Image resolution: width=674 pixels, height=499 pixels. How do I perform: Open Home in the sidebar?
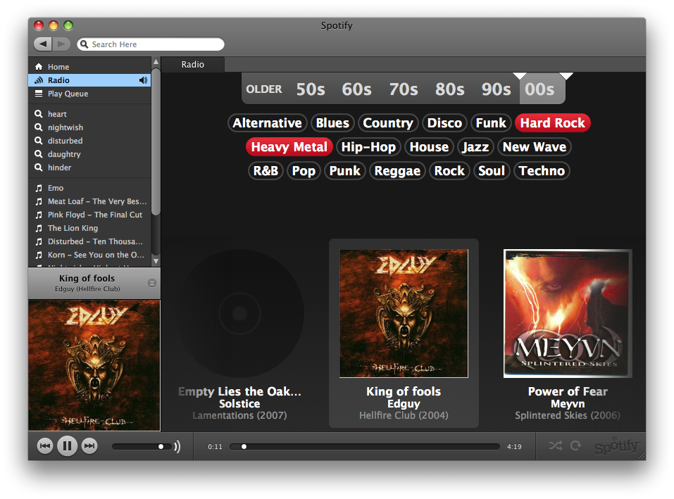coord(58,67)
